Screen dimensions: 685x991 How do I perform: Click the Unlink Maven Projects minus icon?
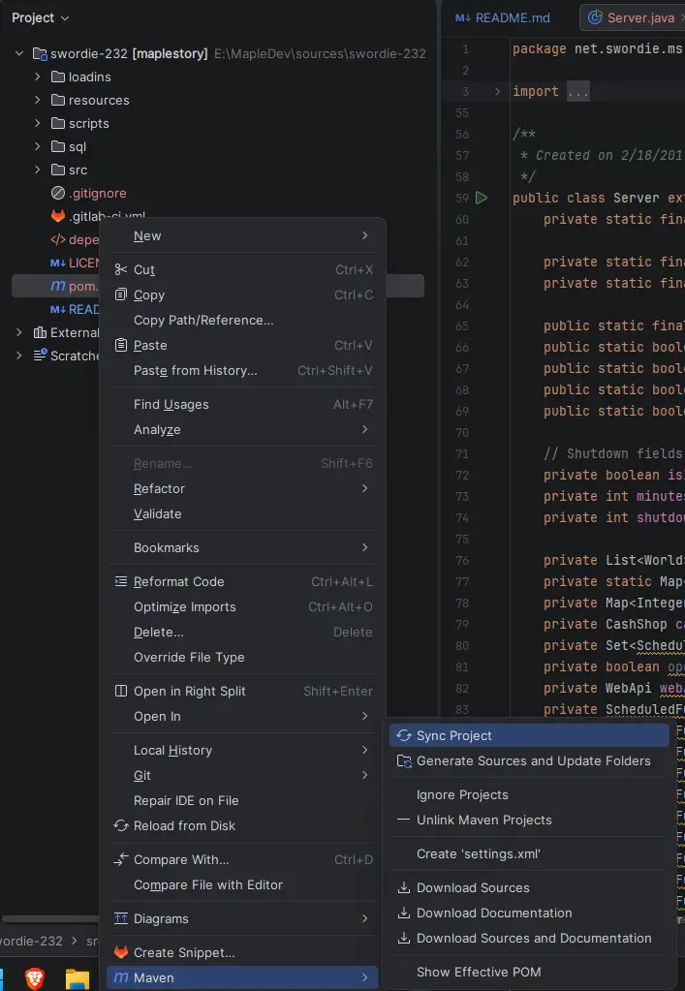click(x=404, y=820)
